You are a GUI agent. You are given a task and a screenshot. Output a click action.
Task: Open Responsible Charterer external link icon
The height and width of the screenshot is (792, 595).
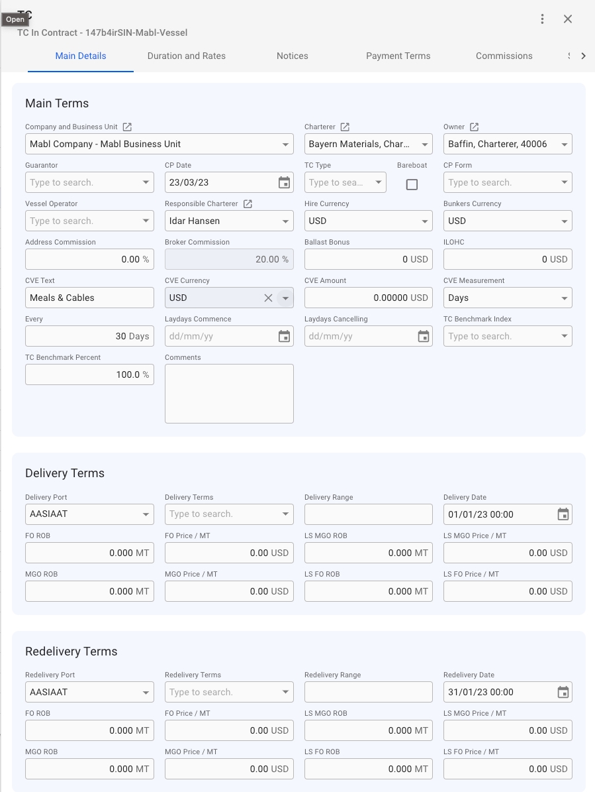(248, 203)
